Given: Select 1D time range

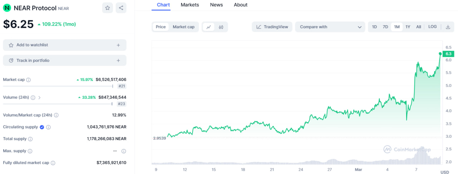Looking at the screenshot, I should 374,27.
